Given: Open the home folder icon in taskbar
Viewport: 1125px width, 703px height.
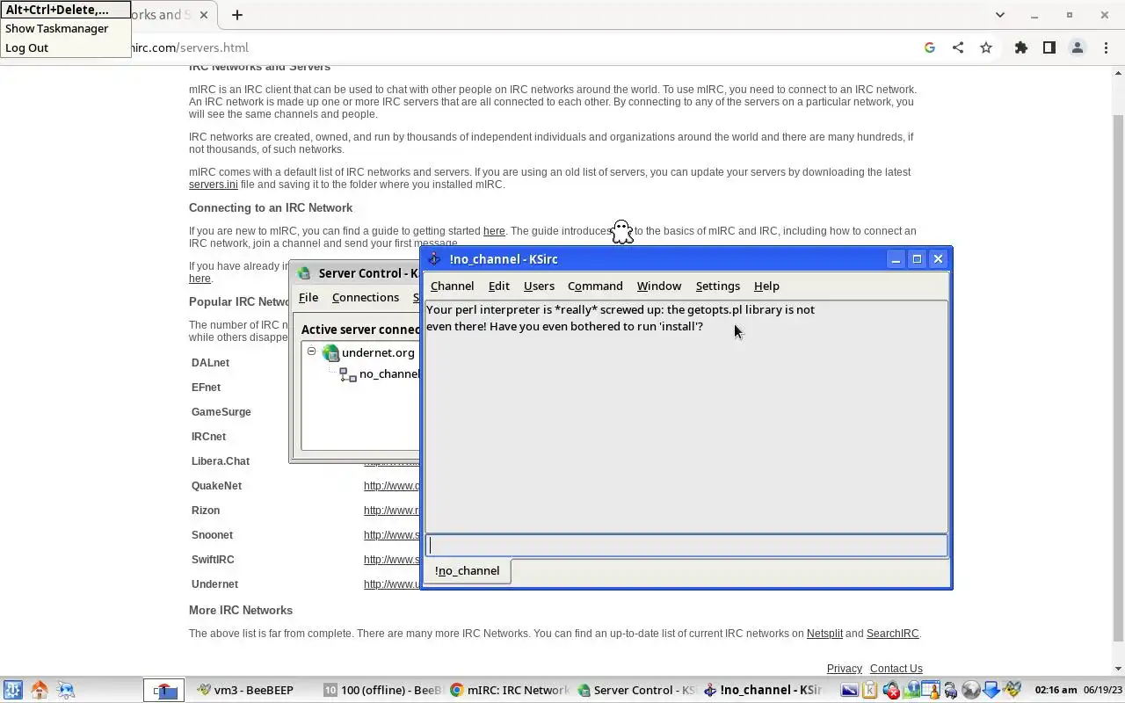Looking at the screenshot, I should pos(40,690).
